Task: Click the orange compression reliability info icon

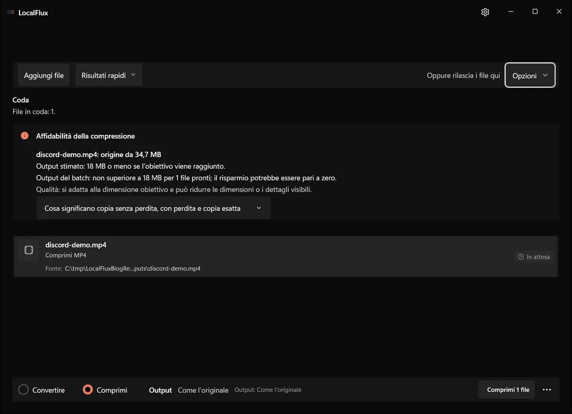Action: point(25,136)
